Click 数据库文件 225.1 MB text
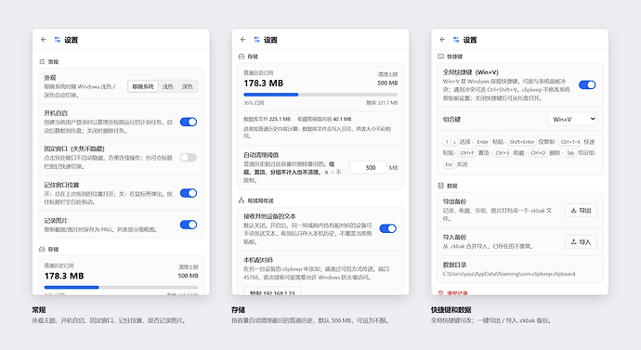Image resolution: width=641 pixels, height=350 pixels. pyautogui.click(x=267, y=119)
